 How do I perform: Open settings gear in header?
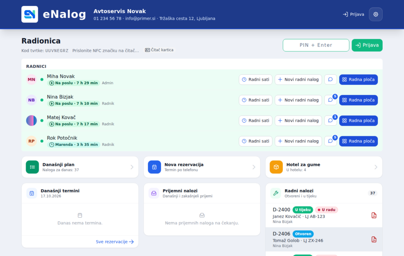point(376,15)
